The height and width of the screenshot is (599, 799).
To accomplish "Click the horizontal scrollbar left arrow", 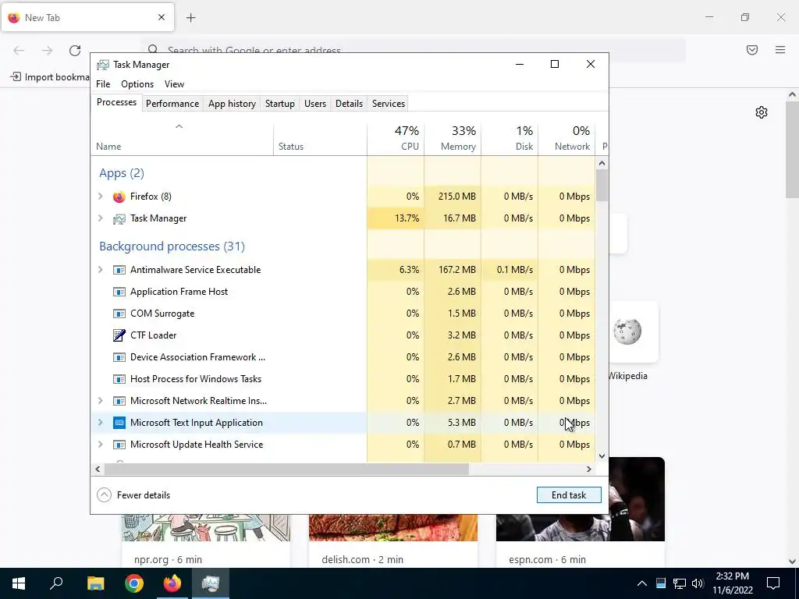I will [x=98, y=469].
